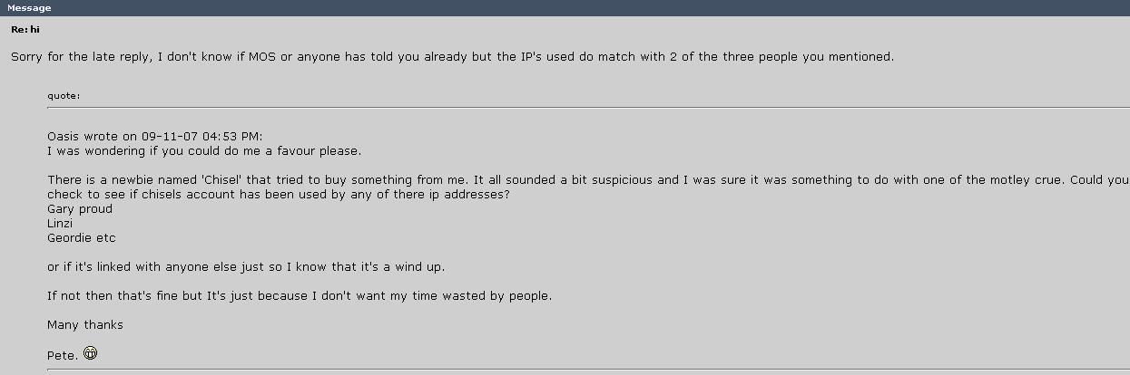Click the name 'Gary proud'
The width and height of the screenshot is (1130, 375).
80,209
